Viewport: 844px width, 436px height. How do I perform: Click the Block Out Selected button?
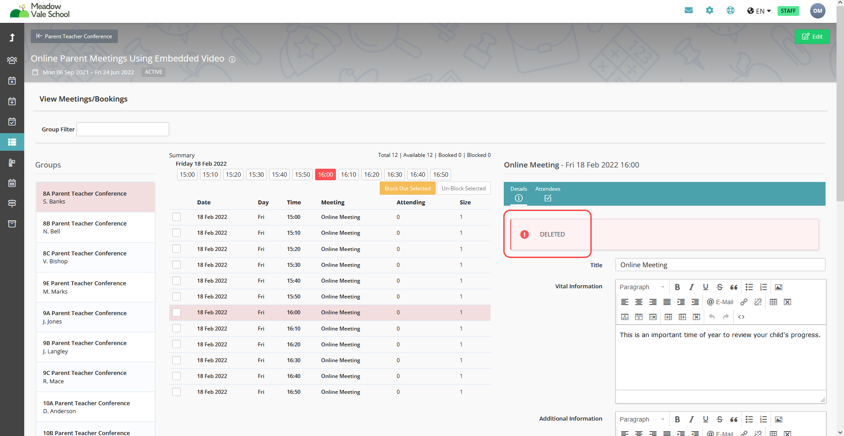407,189
